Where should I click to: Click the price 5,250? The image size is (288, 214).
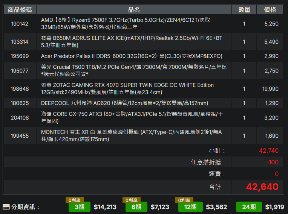(271, 24)
